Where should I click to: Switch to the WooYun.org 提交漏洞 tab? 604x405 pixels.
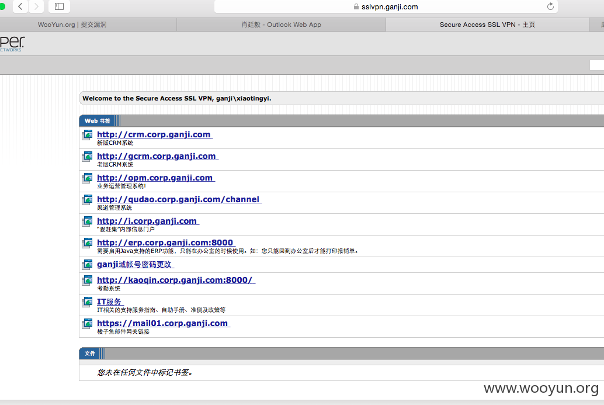(x=88, y=25)
